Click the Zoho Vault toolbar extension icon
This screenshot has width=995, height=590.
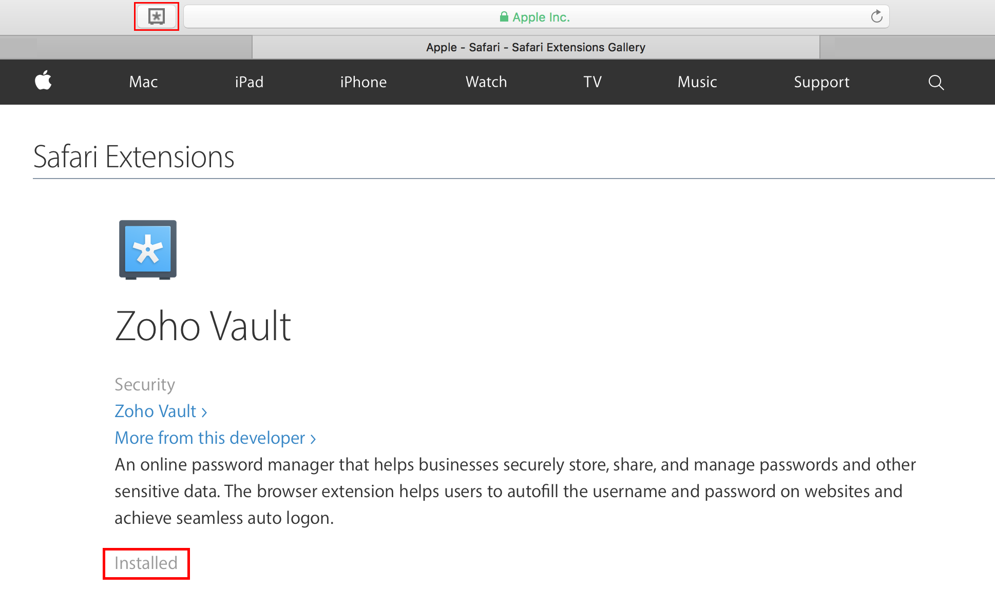pyautogui.click(x=156, y=16)
